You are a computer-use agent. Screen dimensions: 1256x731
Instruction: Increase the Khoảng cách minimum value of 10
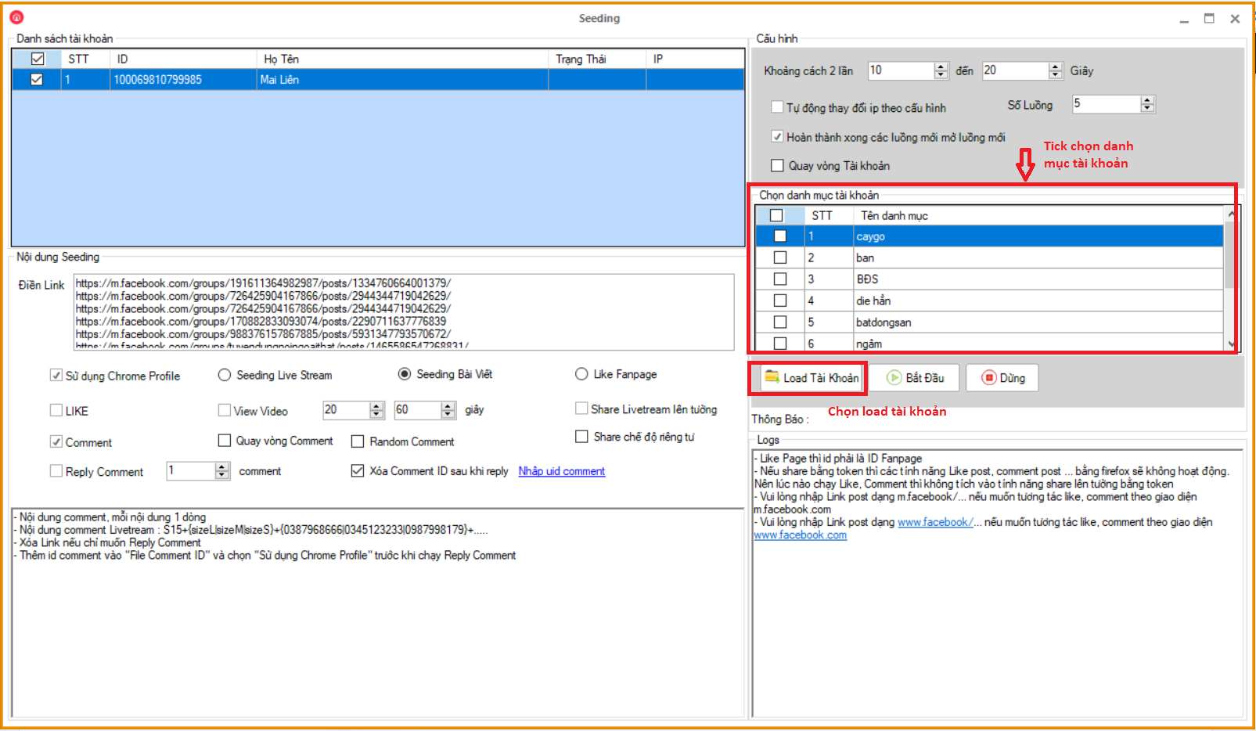pyautogui.click(x=941, y=67)
